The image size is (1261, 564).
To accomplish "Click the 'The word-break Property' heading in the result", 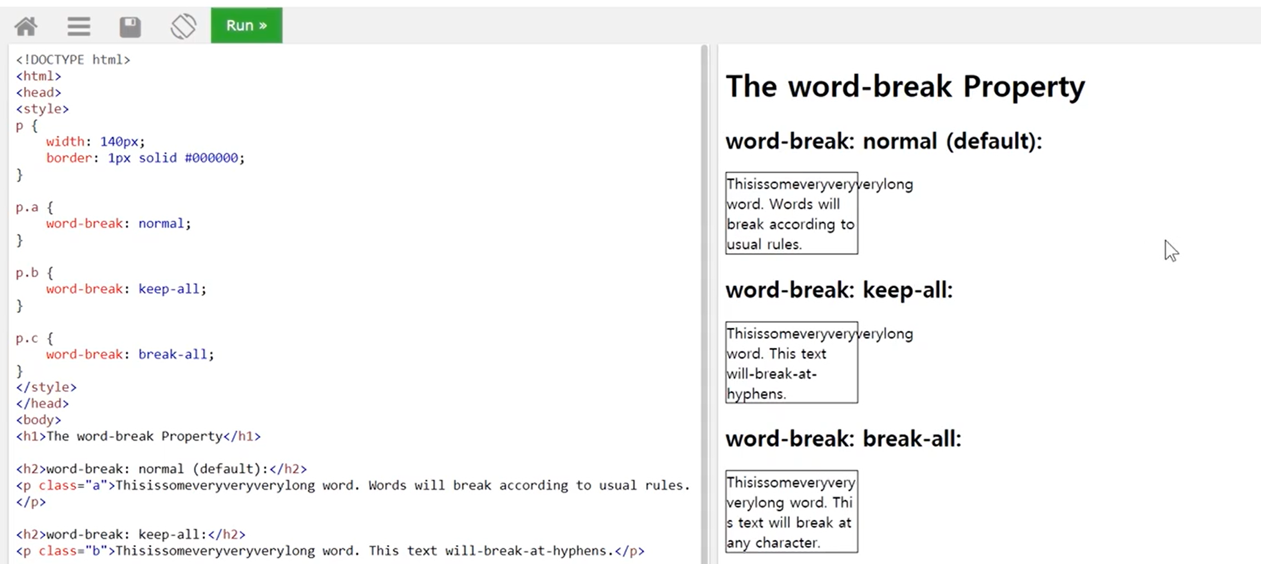I will (x=905, y=87).
